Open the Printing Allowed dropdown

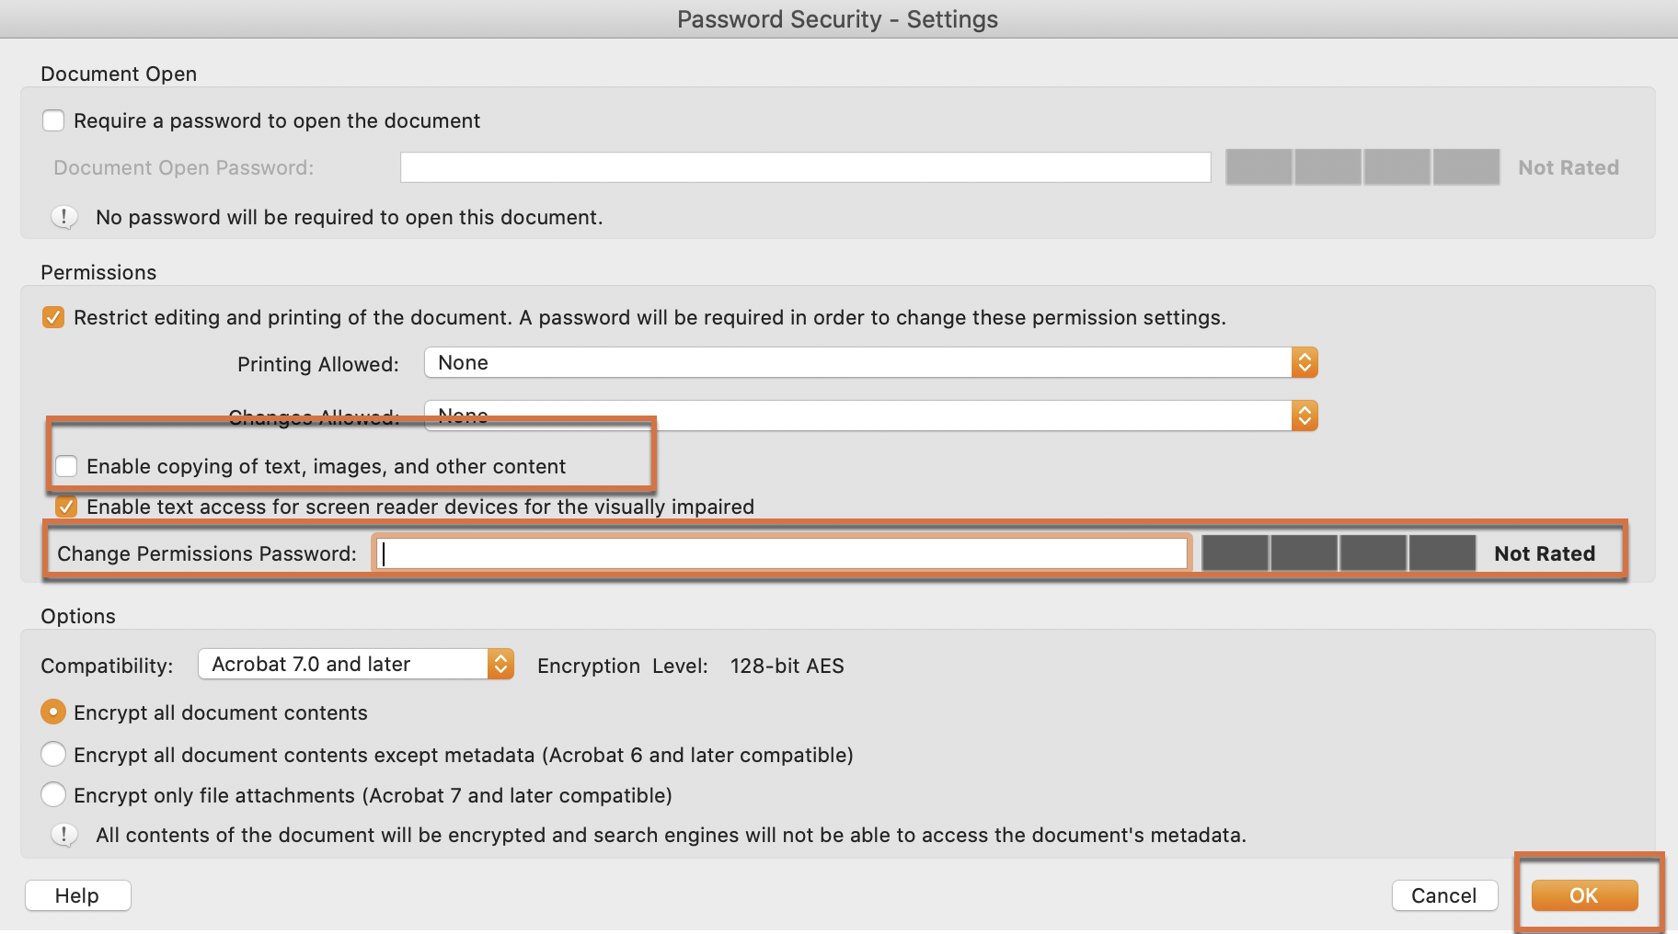coord(869,362)
